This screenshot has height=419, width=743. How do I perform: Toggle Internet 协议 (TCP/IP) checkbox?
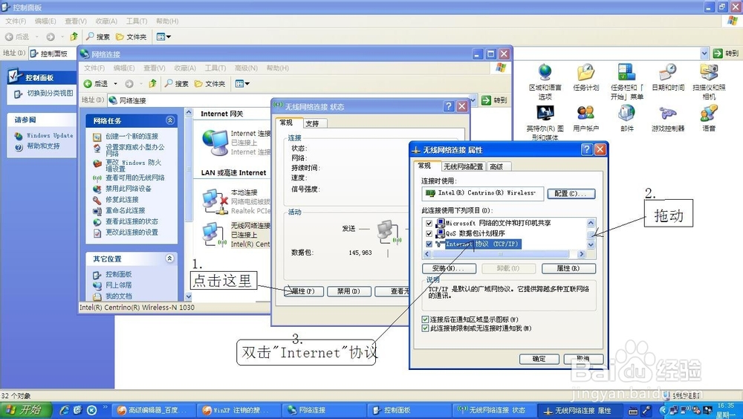click(x=429, y=244)
